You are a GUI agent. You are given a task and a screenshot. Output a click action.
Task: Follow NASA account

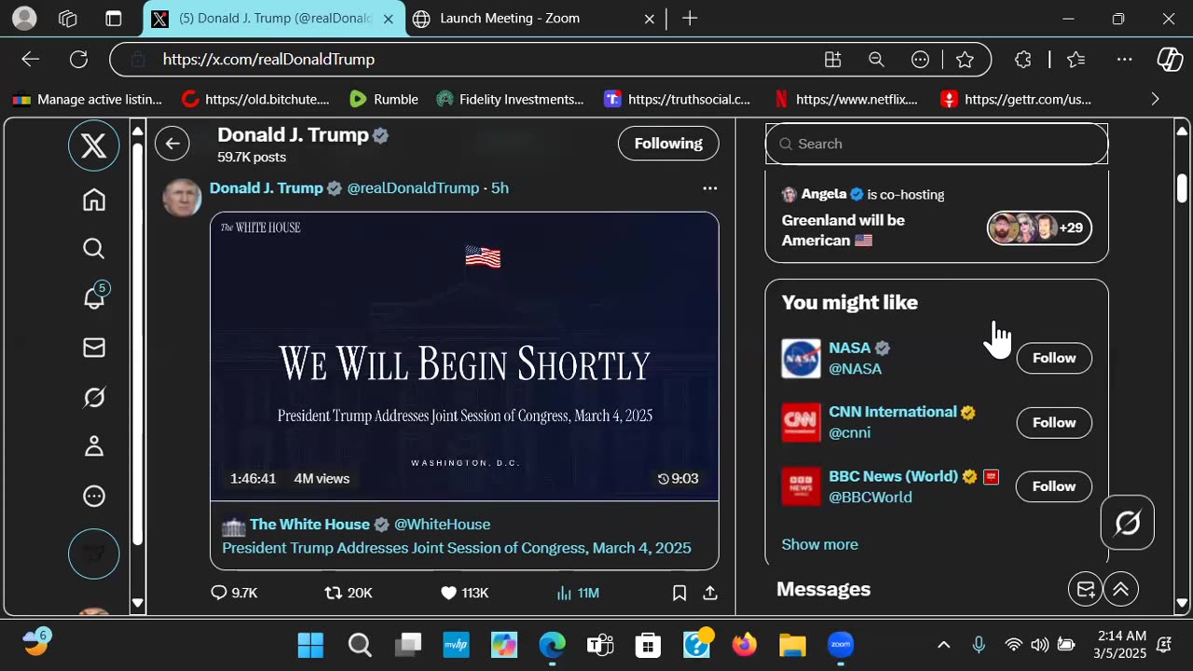(1054, 358)
